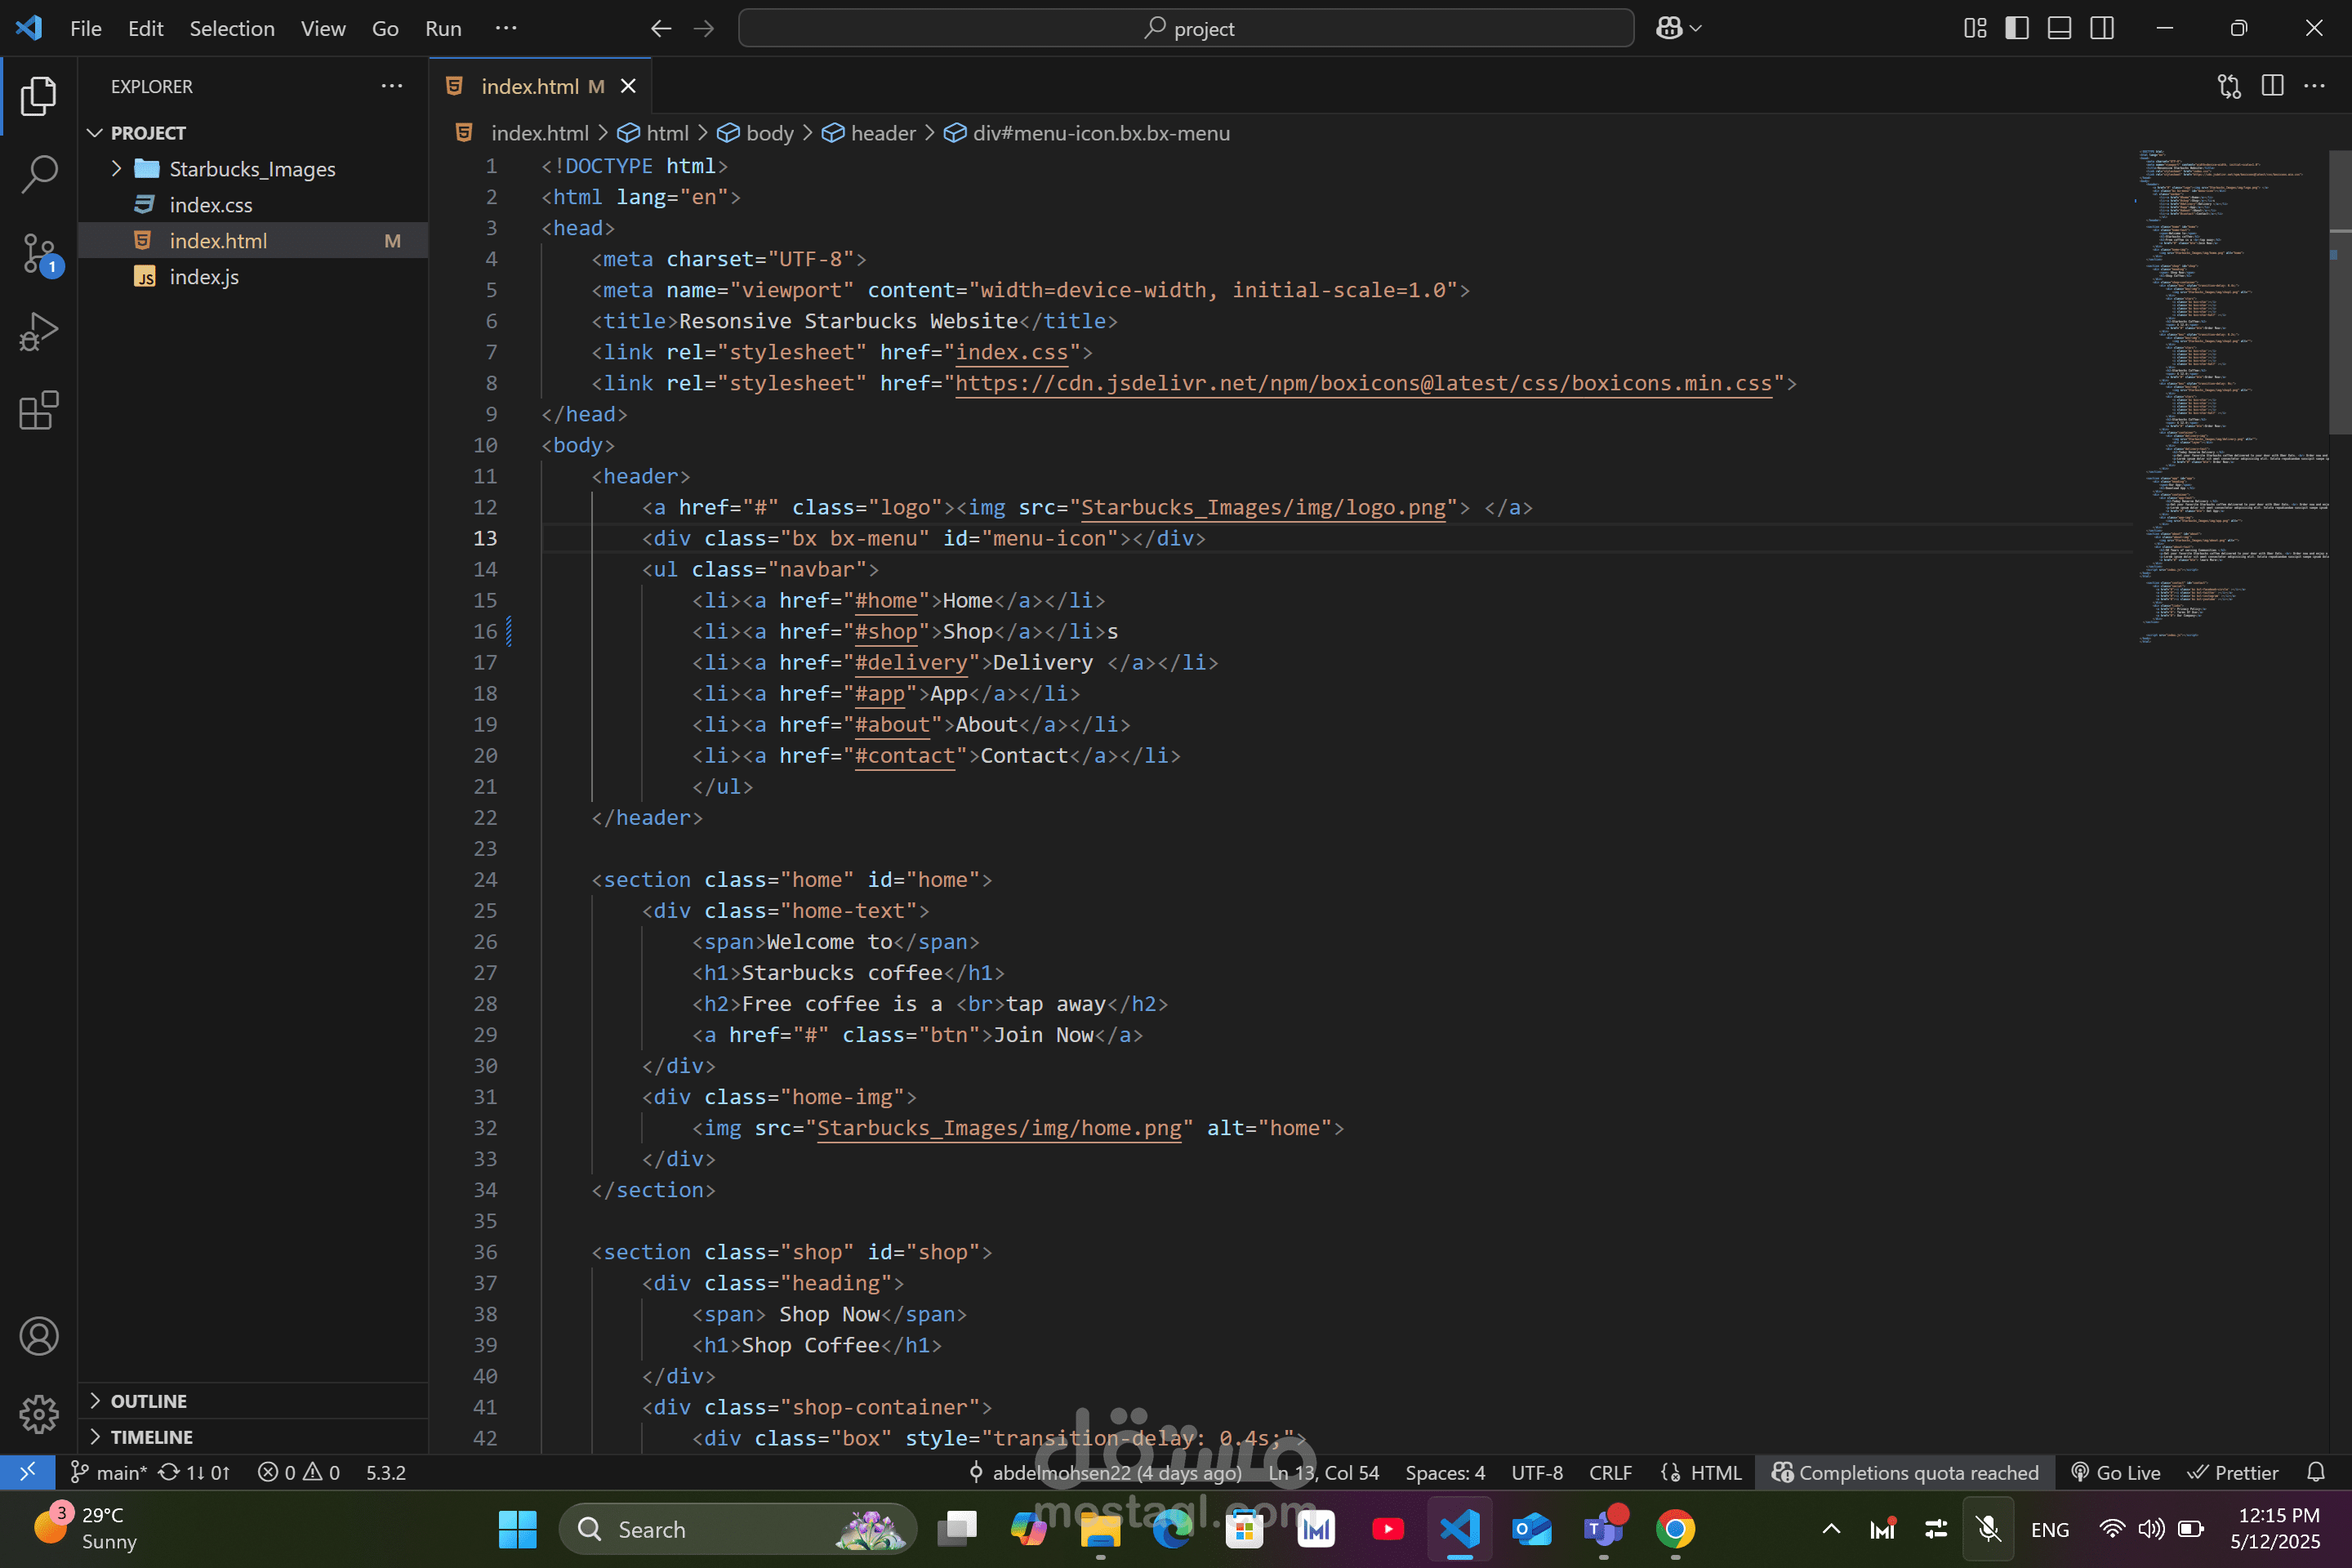Open the Manage settings gear
Screen dimensions: 2352x1568
click(x=39, y=1413)
